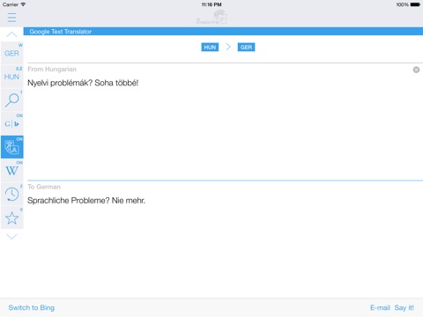Select HUN language in sidebar
The width and height of the screenshot is (423, 317).
point(12,77)
